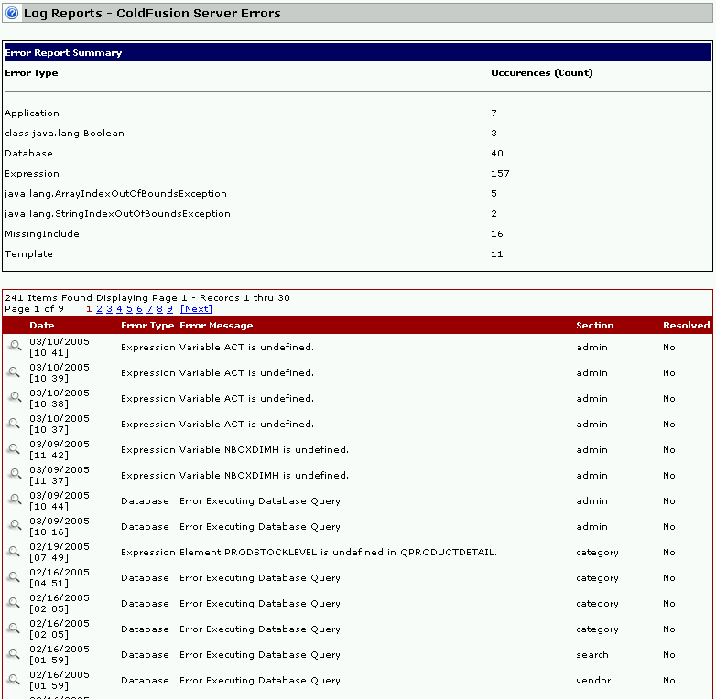Click the help question mark icon
The width and height of the screenshot is (716, 699).
(12, 13)
